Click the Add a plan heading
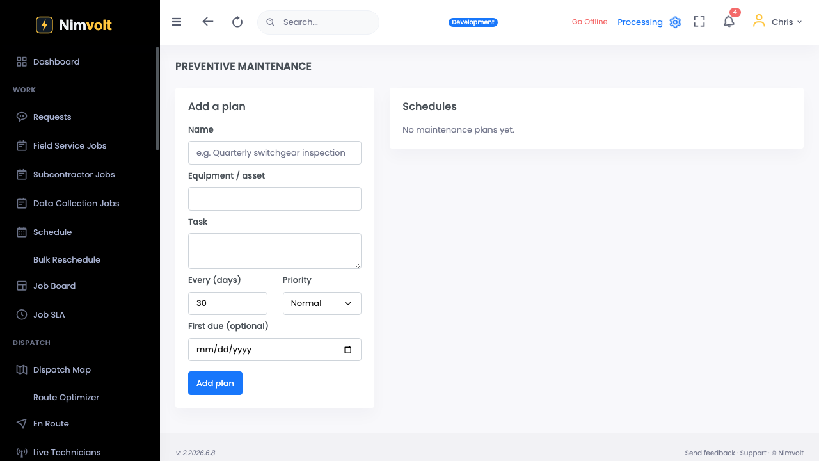This screenshot has height=461, width=819. (x=217, y=106)
